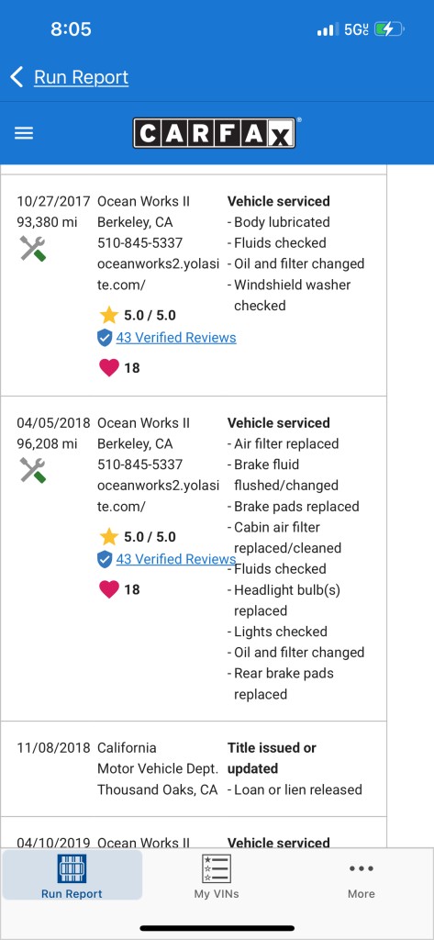This screenshot has width=434, height=940.
Task: Open 43 Verified Reviews link for 10/27/2017
Action: (x=176, y=338)
